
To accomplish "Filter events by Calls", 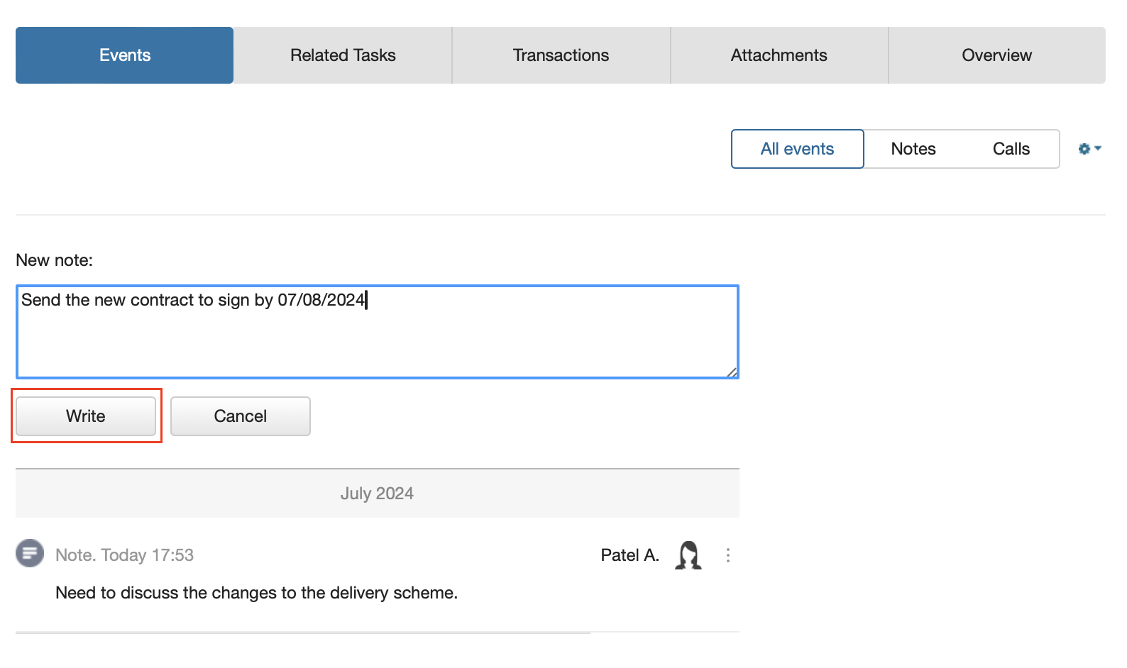I will pos(1011,149).
